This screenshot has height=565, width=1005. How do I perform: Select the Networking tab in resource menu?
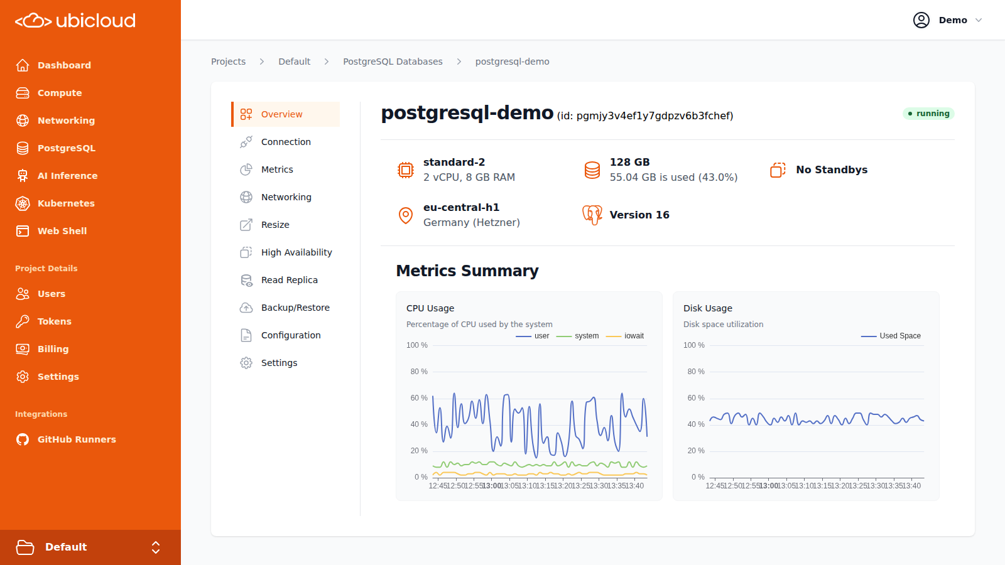click(286, 197)
